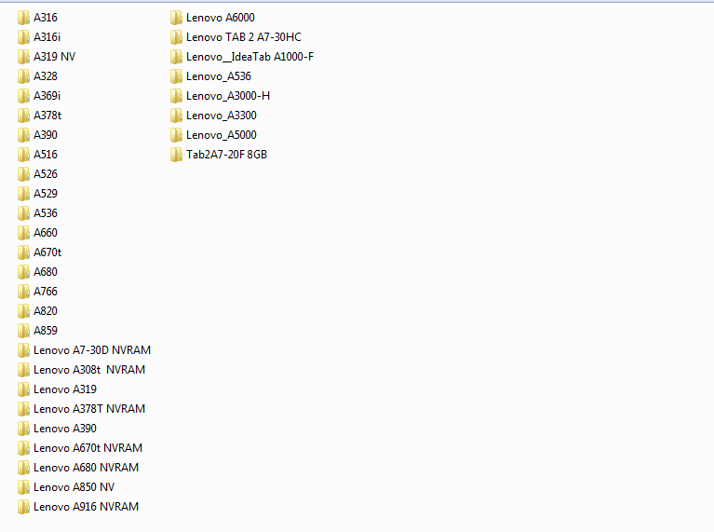This screenshot has width=714, height=532.
Task: Select the A859 folder icon
Action: (23, 332)
